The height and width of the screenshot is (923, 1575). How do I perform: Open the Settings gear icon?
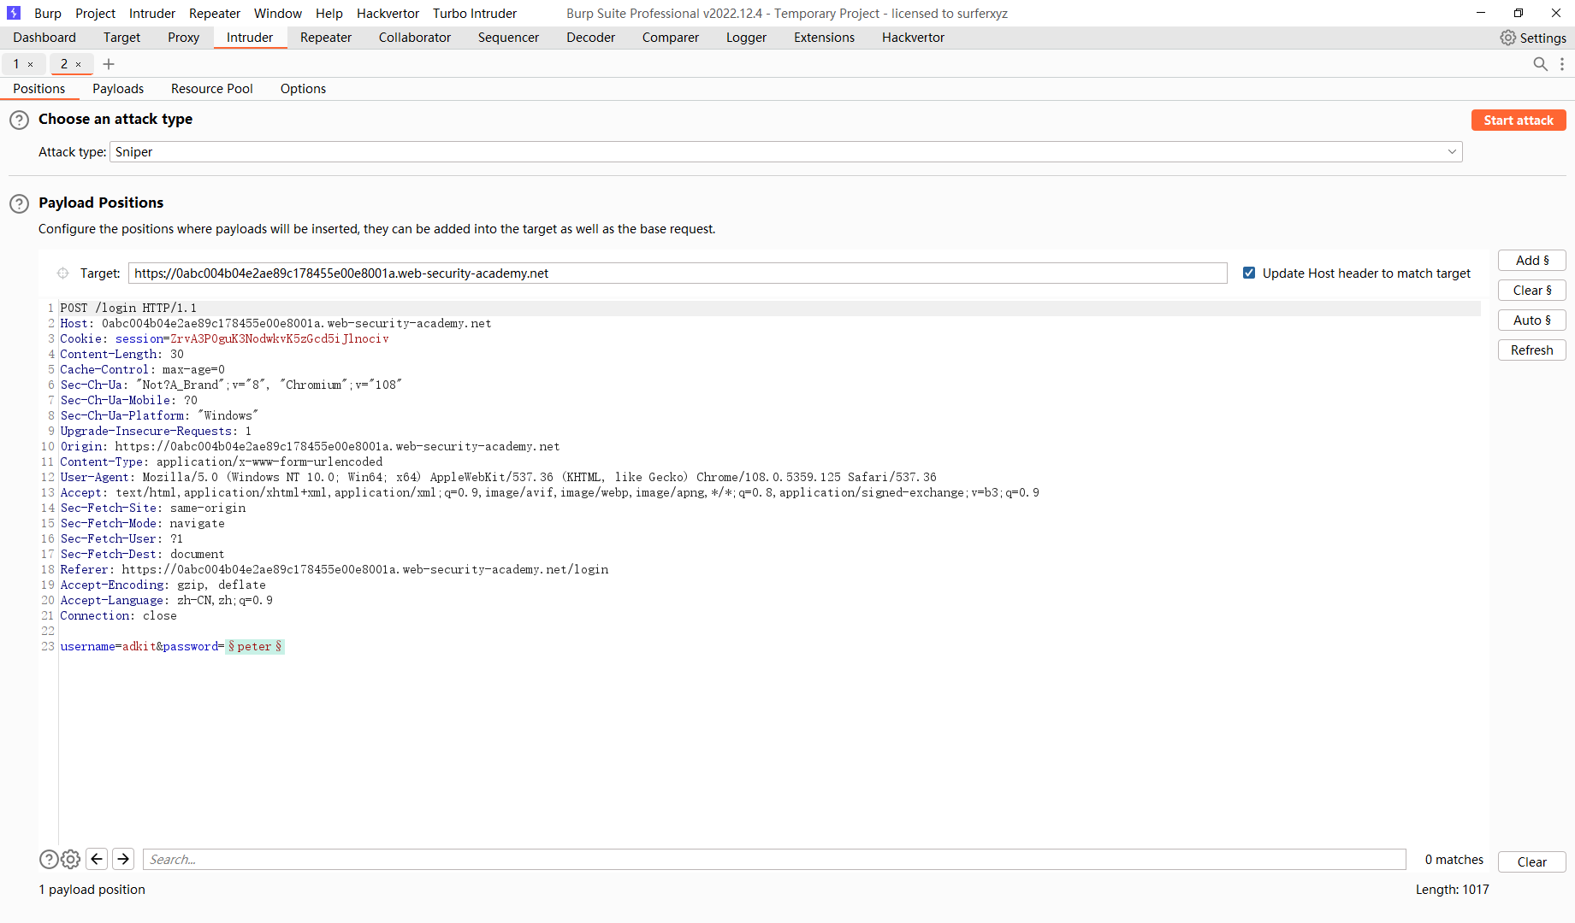pyautogui.click(x=1507, y=38)
